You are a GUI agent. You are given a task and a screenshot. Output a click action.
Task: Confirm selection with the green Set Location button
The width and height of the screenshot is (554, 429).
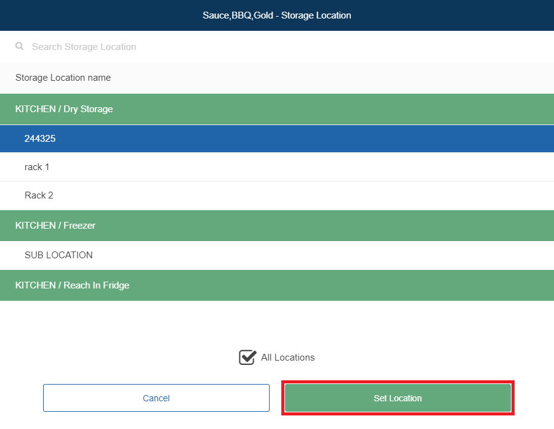[398, 398]
